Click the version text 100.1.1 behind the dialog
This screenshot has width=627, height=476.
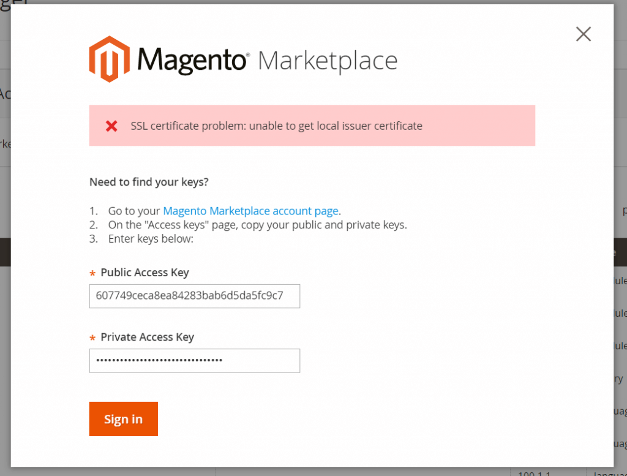[533, 473]
